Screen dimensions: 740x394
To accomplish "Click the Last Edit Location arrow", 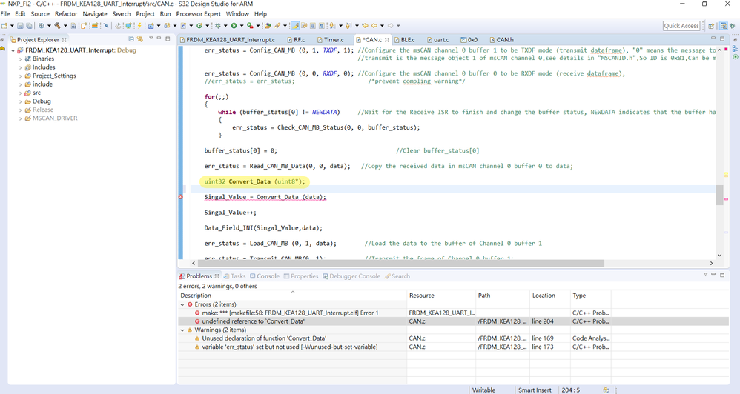I will click(x=365, y=25).
